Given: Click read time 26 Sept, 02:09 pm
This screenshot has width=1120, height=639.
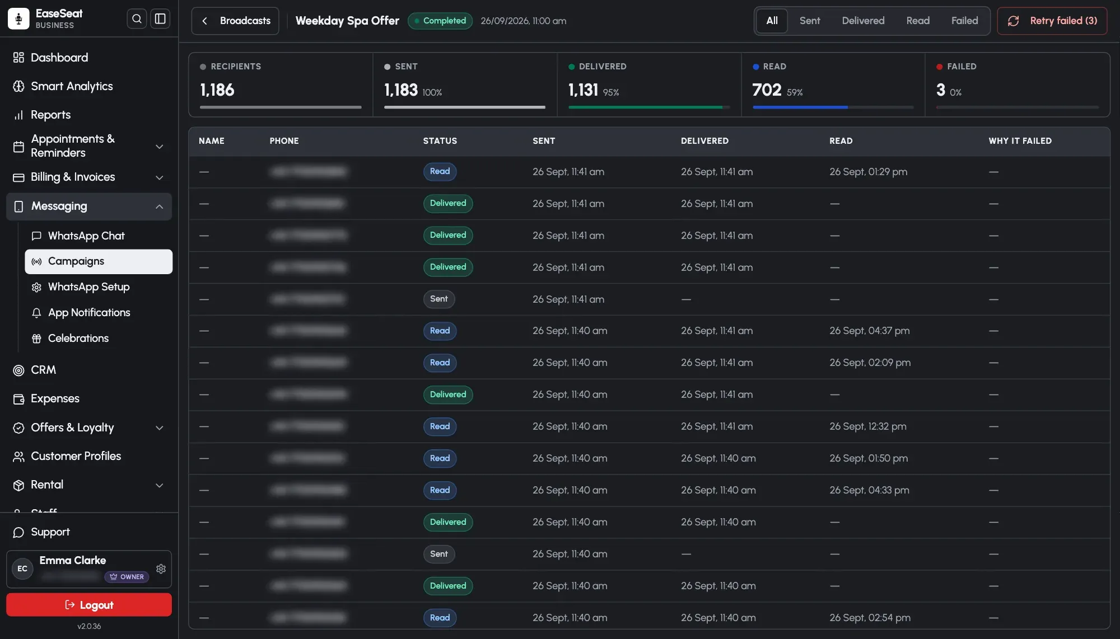Looking at the screenshot, I should point(870,363).
